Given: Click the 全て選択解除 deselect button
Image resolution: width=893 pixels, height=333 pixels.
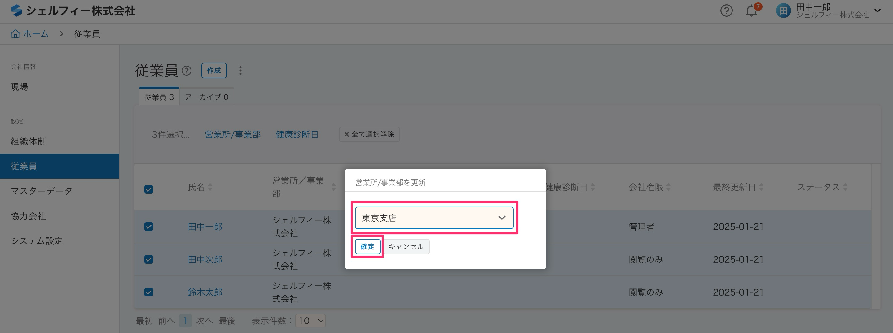Looking at the screenshot, I should (x=369, y=134).
